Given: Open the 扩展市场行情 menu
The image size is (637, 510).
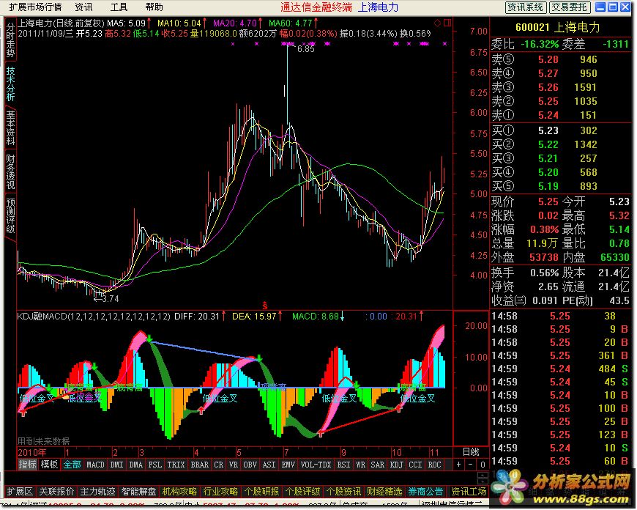Looking at the screenshot, I should tap(35, 7).
